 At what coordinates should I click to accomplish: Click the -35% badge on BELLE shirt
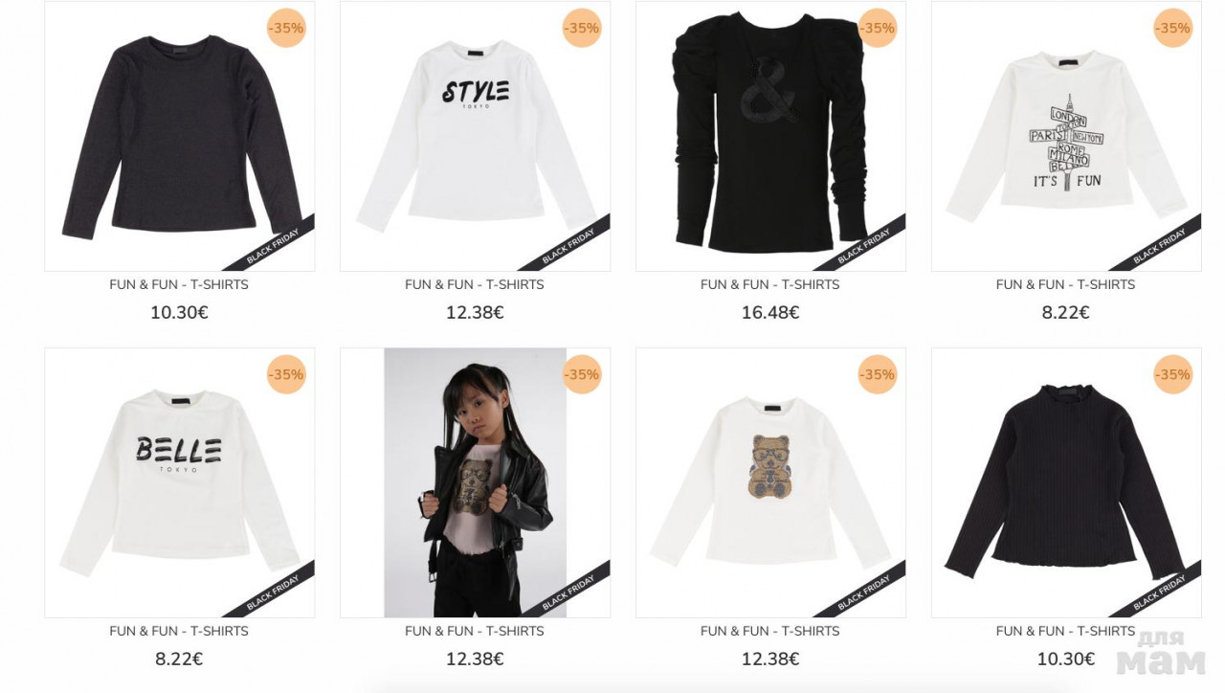(x=286, y=374)
